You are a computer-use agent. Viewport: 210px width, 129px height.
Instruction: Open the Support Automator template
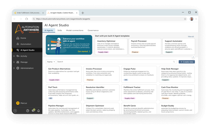179,46
